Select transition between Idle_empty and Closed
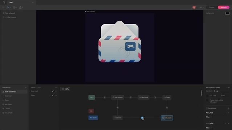This screenshot has width=232, height=130. tap(117, 108)
